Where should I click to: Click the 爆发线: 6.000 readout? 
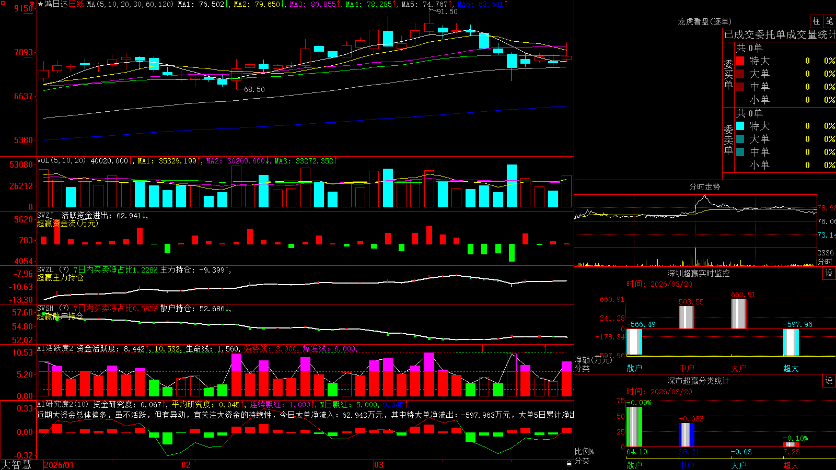pyautogui.click(x=330, y=349)
